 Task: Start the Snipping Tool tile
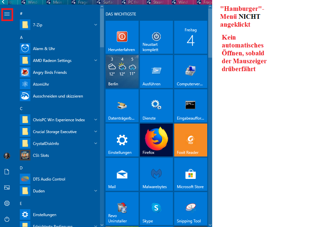coord(190,208)
